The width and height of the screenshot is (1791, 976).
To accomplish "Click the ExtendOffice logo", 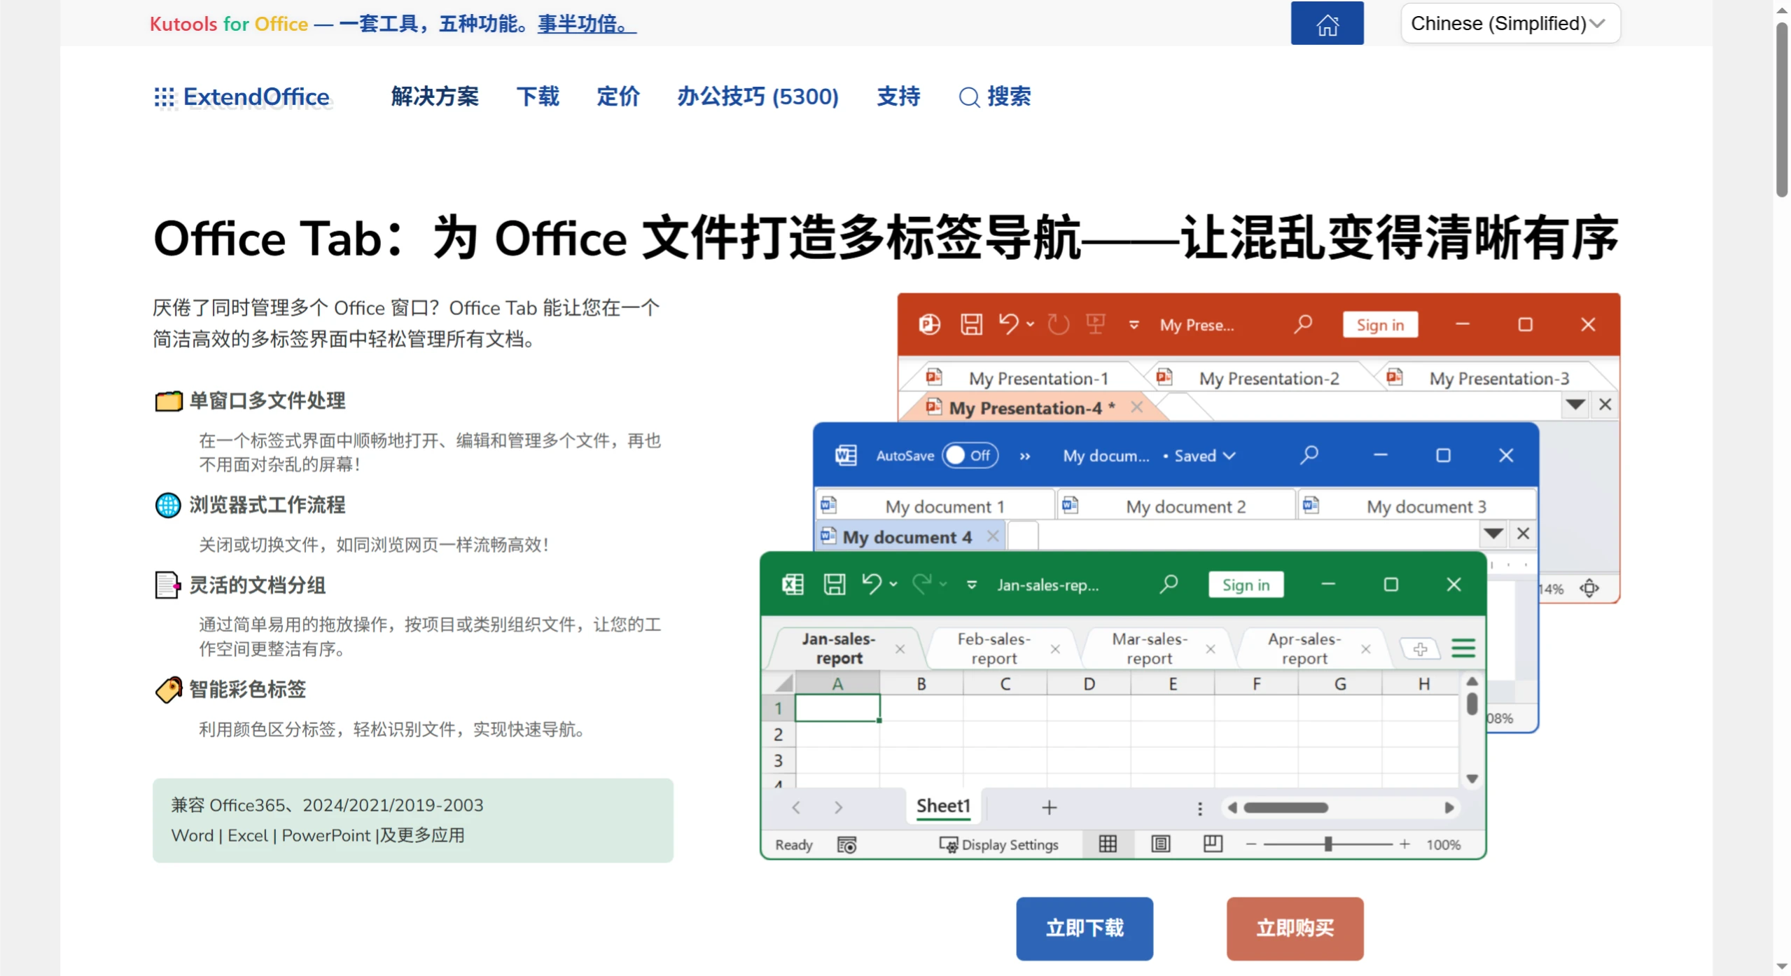I will click(240, 97).
